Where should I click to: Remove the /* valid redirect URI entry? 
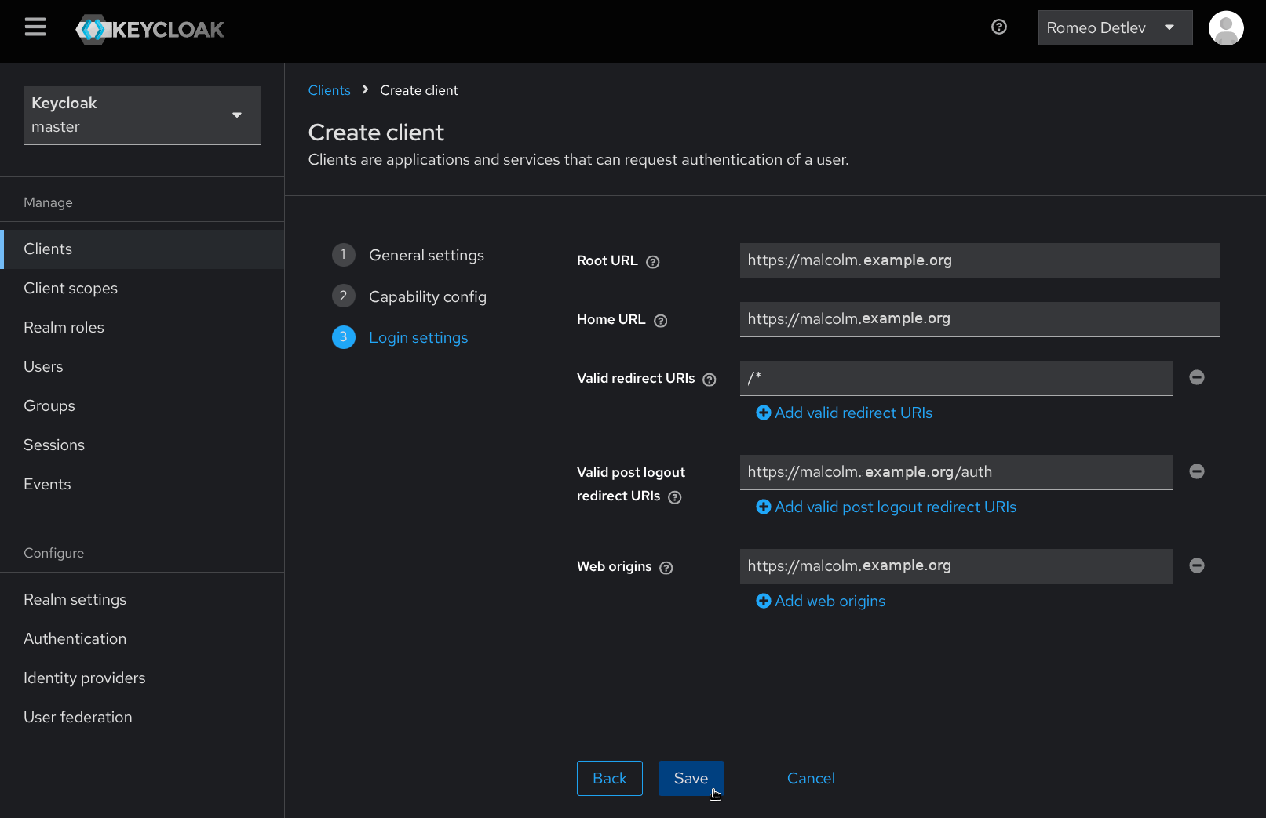pyautogui.click(x=1197, y=377)
